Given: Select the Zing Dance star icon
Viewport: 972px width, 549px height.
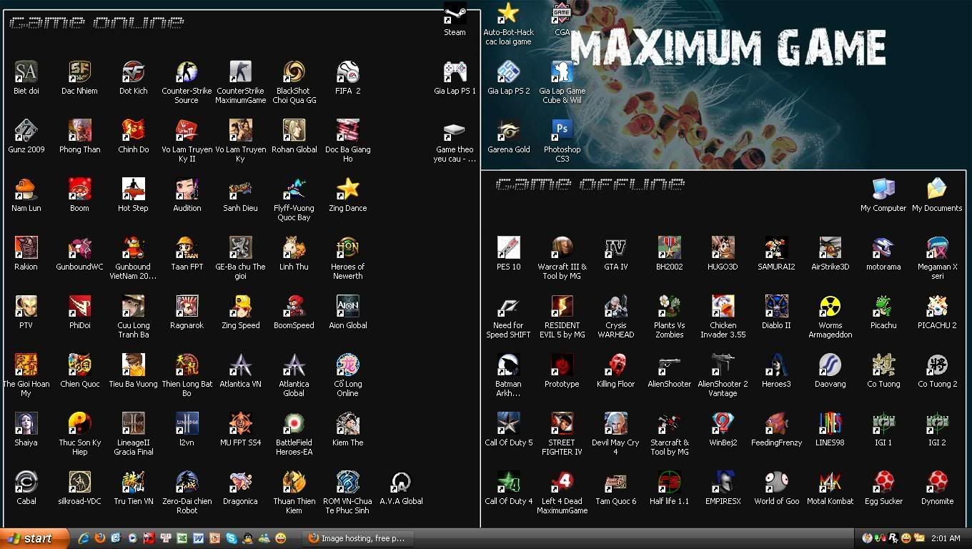Looking at the screenshot, I should coord(347,189).
